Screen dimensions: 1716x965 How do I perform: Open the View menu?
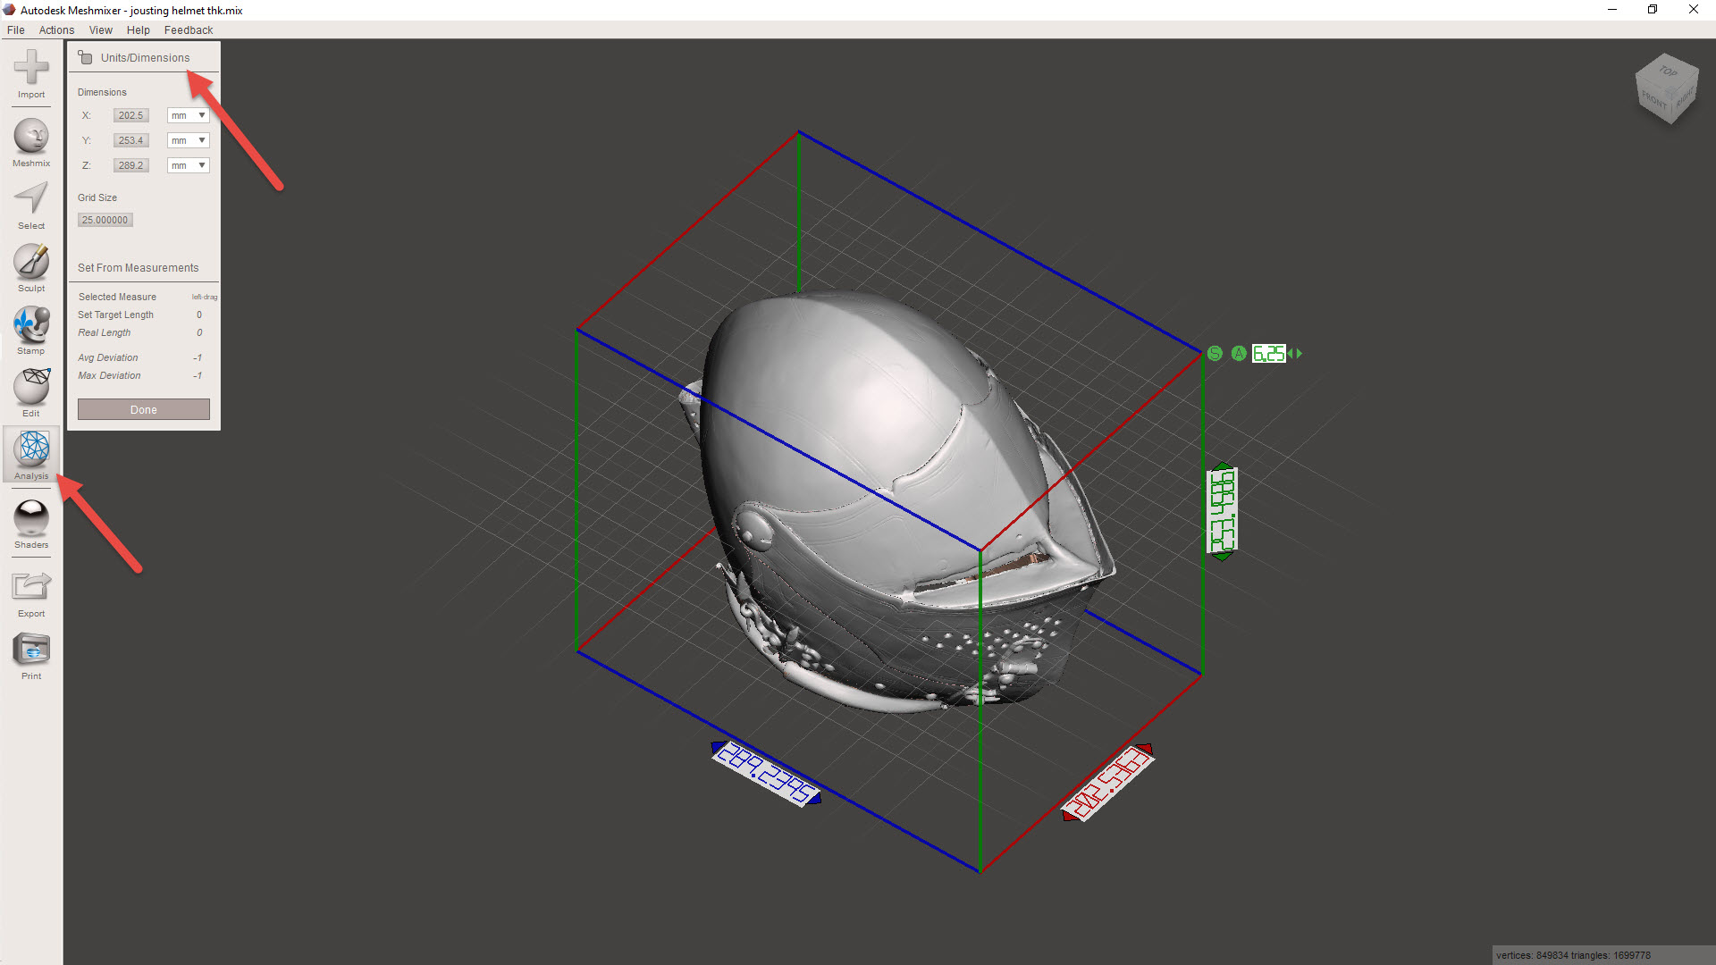coord(100,29)
